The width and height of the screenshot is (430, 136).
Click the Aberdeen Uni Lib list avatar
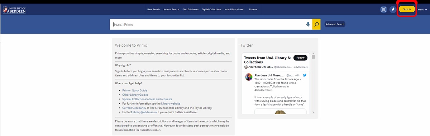click(246, 67)
